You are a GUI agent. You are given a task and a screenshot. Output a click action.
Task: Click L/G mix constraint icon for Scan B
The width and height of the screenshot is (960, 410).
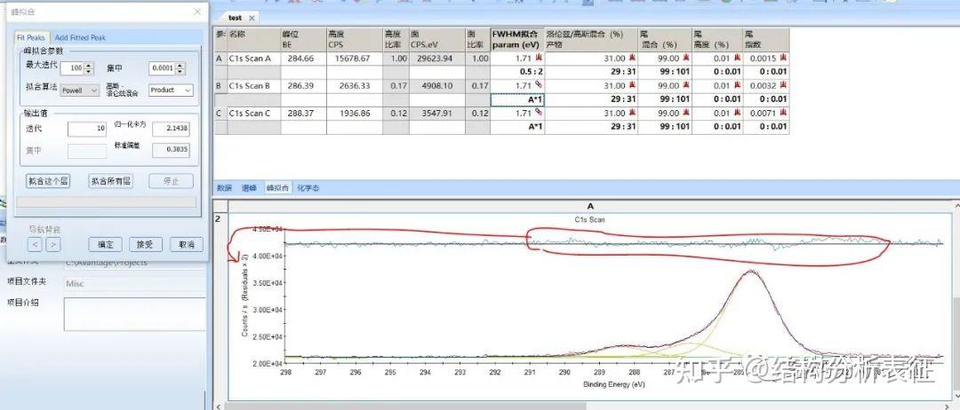632,85
